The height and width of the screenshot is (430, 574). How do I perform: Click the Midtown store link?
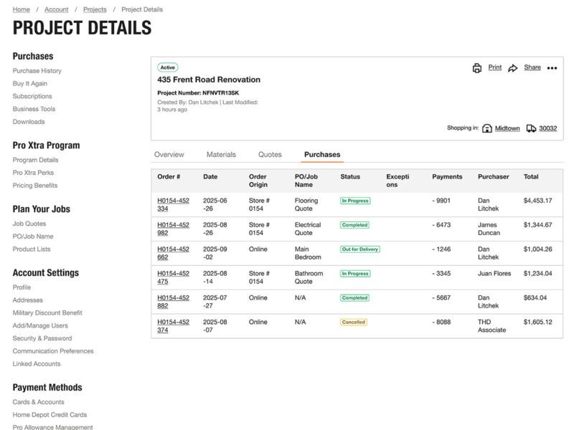coord(507,128)
